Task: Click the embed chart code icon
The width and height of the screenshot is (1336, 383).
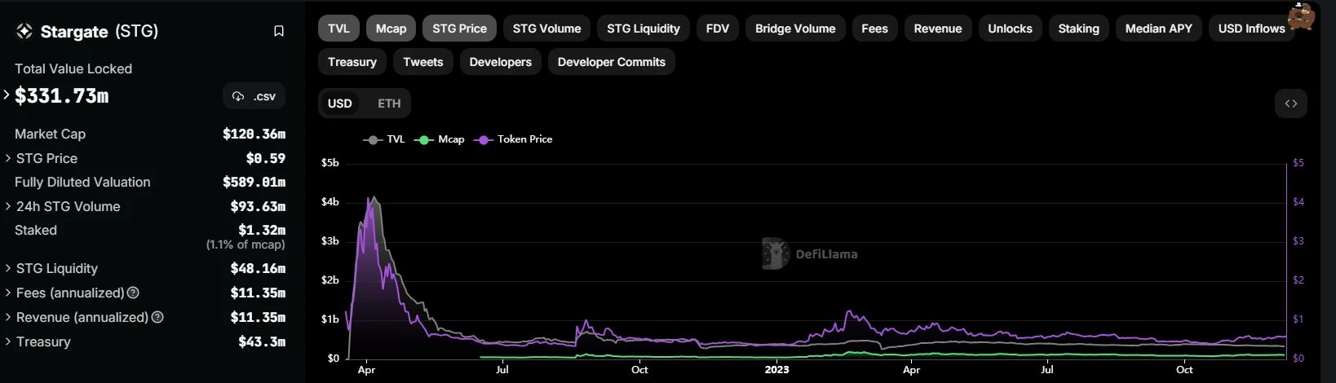Action: pyautogui.click(x=1290, y=103)
